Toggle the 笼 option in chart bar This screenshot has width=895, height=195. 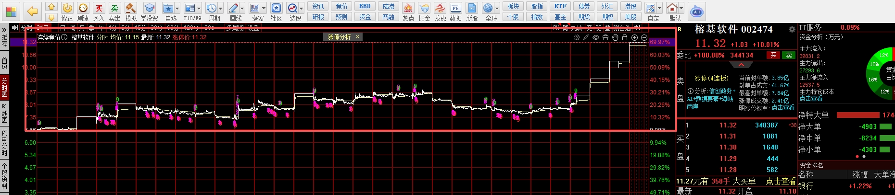pyautogui.click(x=599, y=28)
